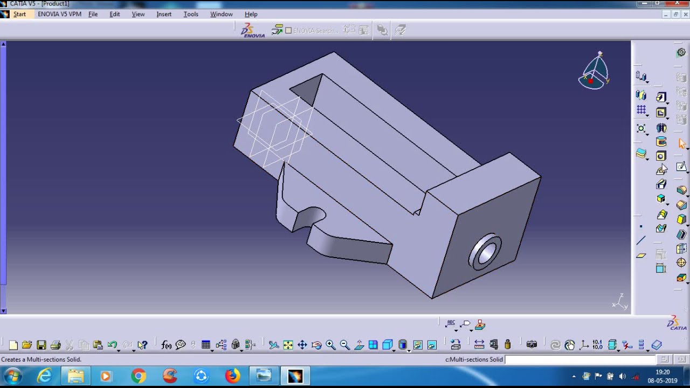This screenshot has width=690, height=388.
Task: Open the Start menu in CATIA
Action: pos(19,14)
